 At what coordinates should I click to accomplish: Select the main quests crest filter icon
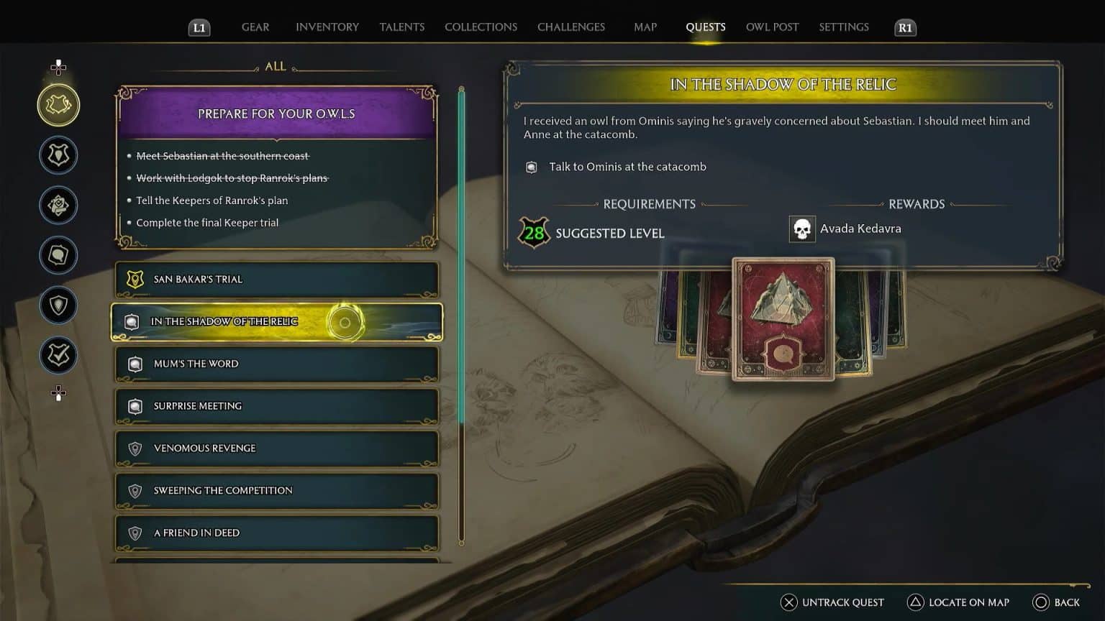[58, 155]
